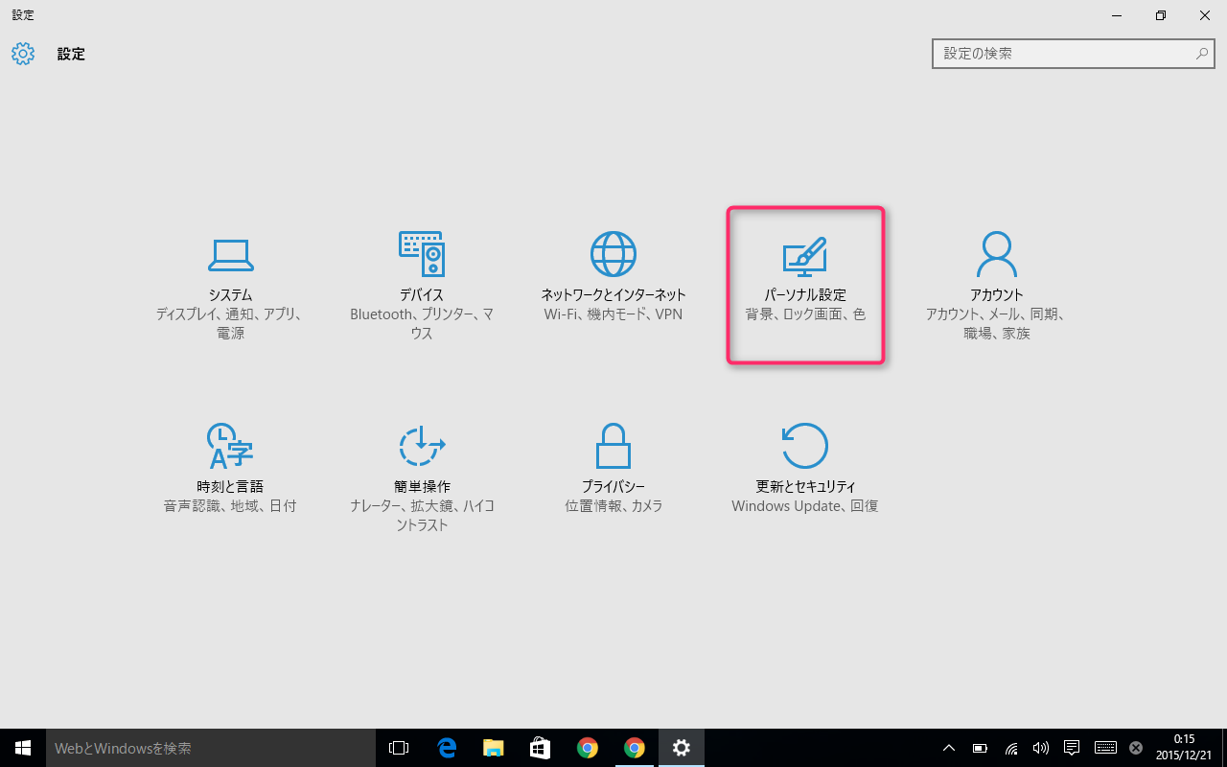
Task: Open the second Chrome icon with active underline
Action: click(x=634, y=748)
